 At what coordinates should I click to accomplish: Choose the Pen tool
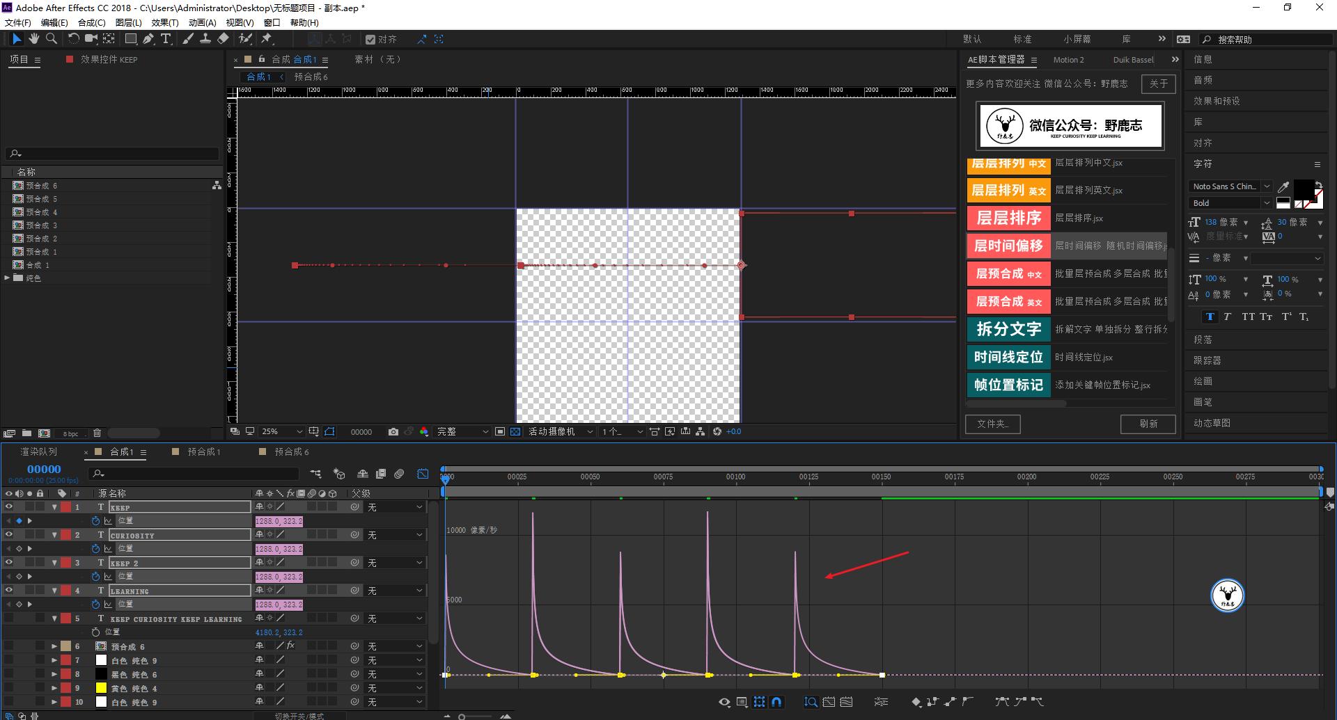tap(148, 39)
